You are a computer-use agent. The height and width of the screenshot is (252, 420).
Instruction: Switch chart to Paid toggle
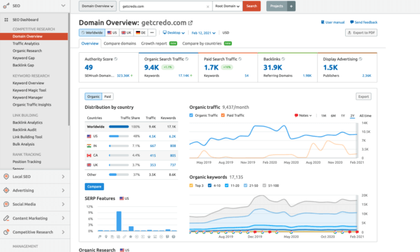108,97
